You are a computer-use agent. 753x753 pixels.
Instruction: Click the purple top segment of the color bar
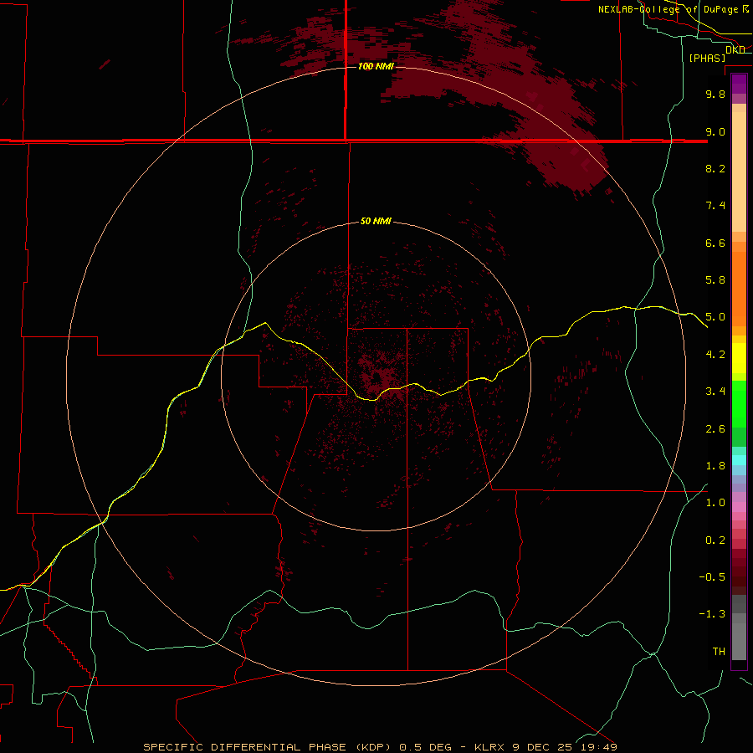tap(739, 84)
